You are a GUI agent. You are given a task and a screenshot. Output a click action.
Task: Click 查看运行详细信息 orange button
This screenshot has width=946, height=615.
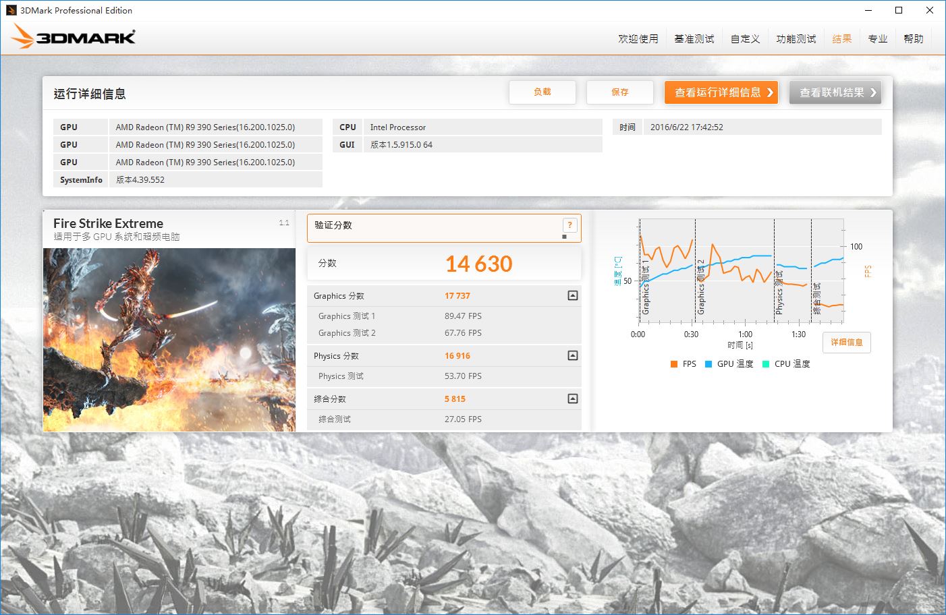coord(721,92)
